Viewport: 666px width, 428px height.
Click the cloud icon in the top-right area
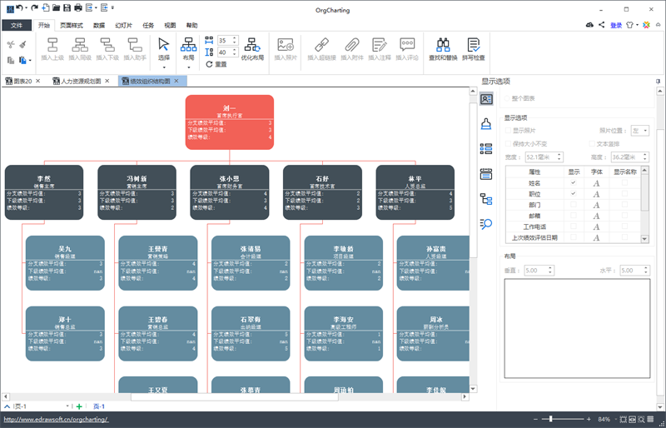[589, 25]
